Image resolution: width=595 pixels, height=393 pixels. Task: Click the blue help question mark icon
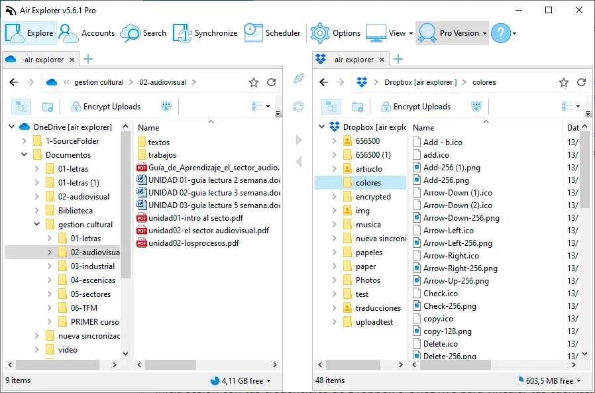point(501,33)
